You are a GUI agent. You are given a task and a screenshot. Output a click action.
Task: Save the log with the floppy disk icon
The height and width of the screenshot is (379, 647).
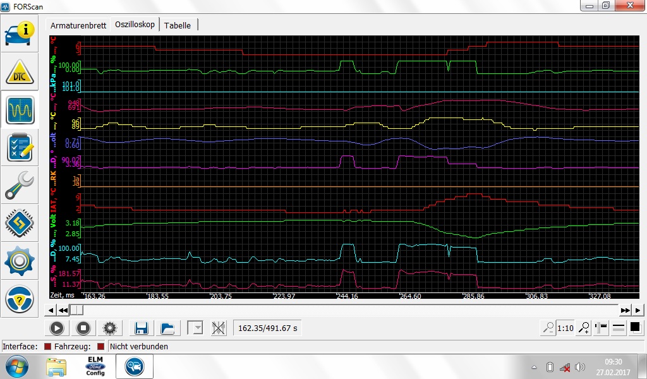coord(142,328)
